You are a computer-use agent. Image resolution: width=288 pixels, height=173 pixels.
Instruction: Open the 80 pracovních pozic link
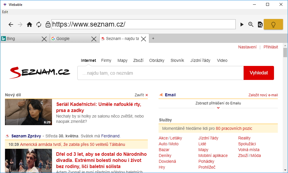click(x=234, y=128)
